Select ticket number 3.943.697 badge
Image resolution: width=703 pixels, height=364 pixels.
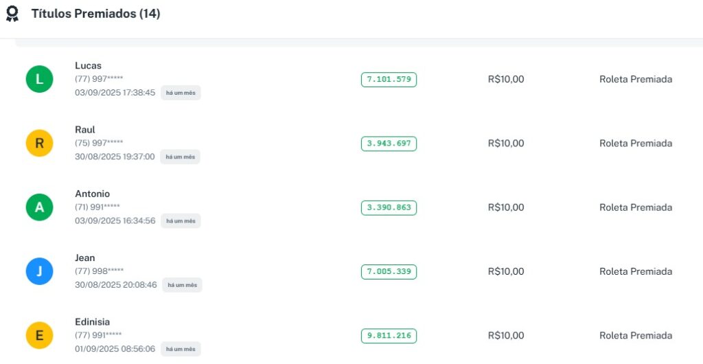tap(389, 144)
